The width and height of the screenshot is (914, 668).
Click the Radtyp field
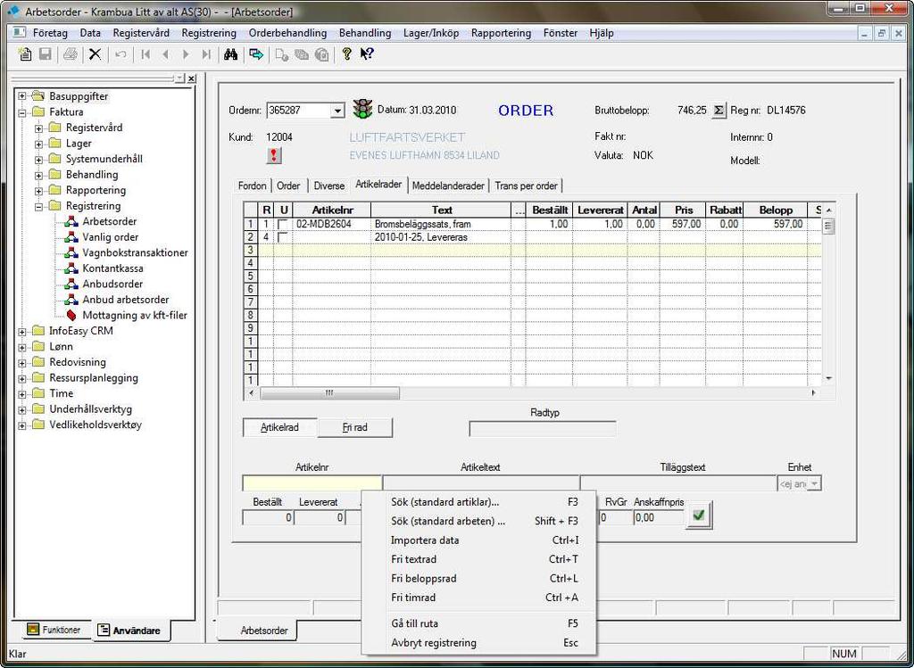pyautogui.click(x=542, y=428)
